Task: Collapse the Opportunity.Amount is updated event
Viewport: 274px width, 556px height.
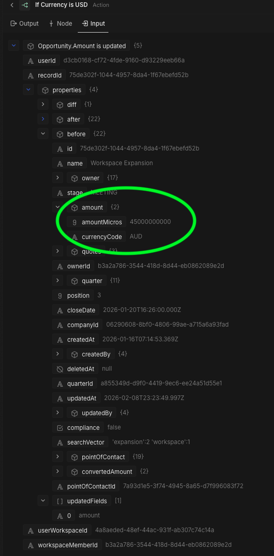Action: pyautogui.click(x=13, y=46)
